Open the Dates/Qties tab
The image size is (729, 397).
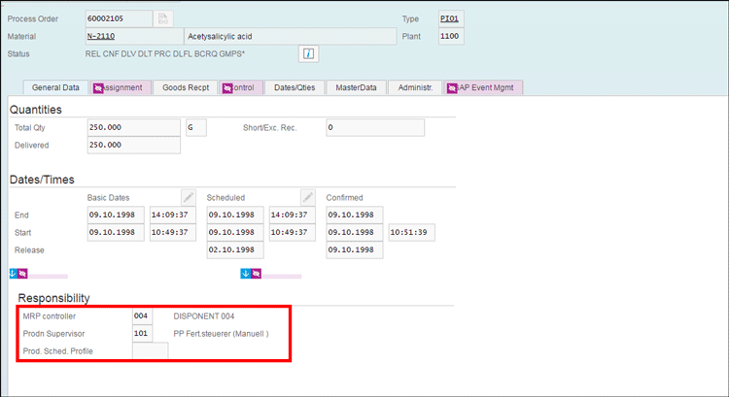point(294,87)
